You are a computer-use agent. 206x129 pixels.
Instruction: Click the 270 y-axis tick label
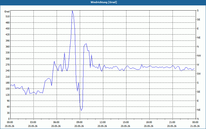8,65
